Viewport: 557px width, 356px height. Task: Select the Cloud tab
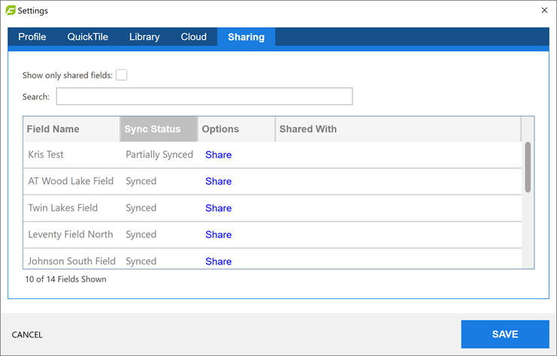[x=193, y=37]
